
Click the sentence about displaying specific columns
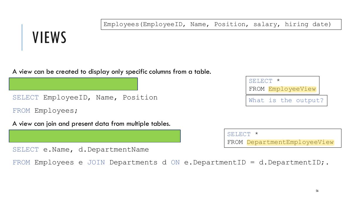click(x=112, y=72)
